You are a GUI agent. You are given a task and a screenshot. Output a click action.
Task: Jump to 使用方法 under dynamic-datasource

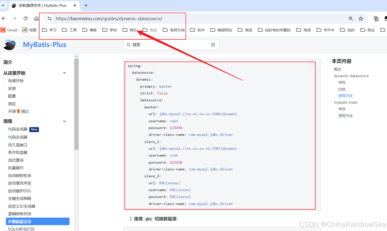tap(345, 96)
